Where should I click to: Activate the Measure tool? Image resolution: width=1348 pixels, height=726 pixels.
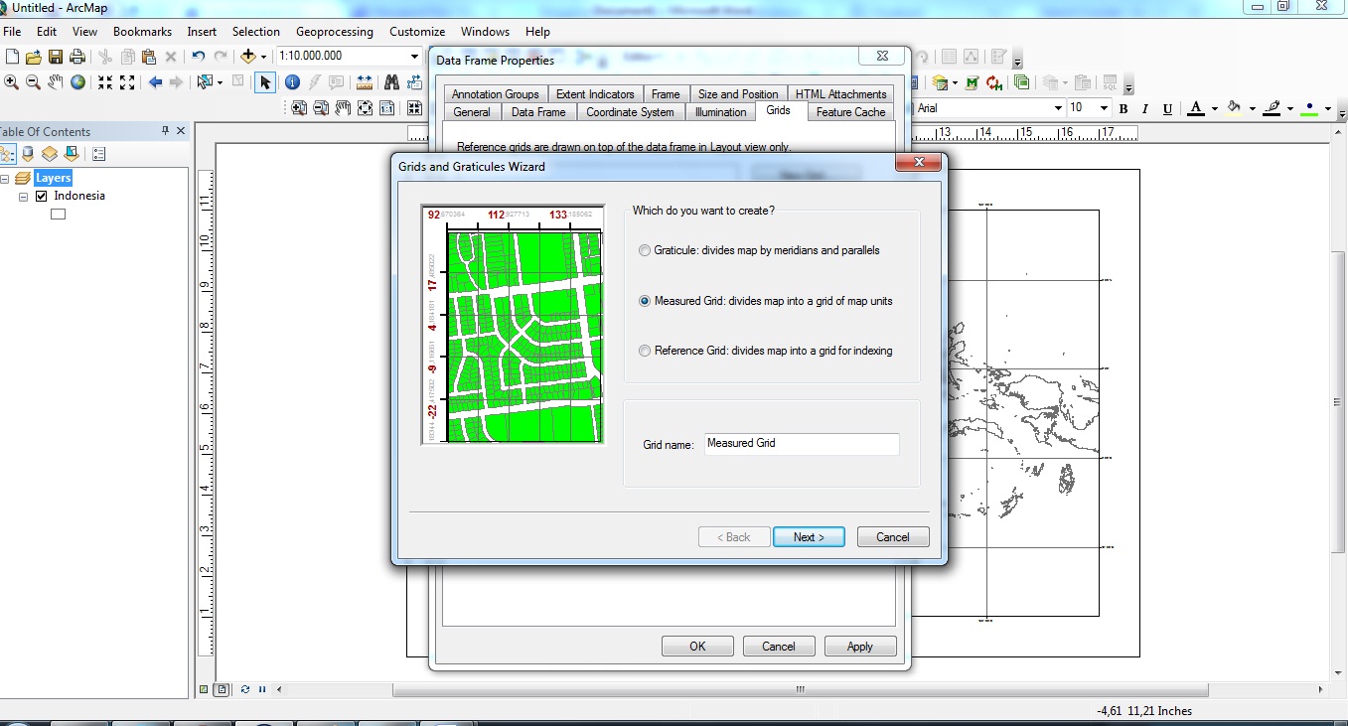coord(365,82)
